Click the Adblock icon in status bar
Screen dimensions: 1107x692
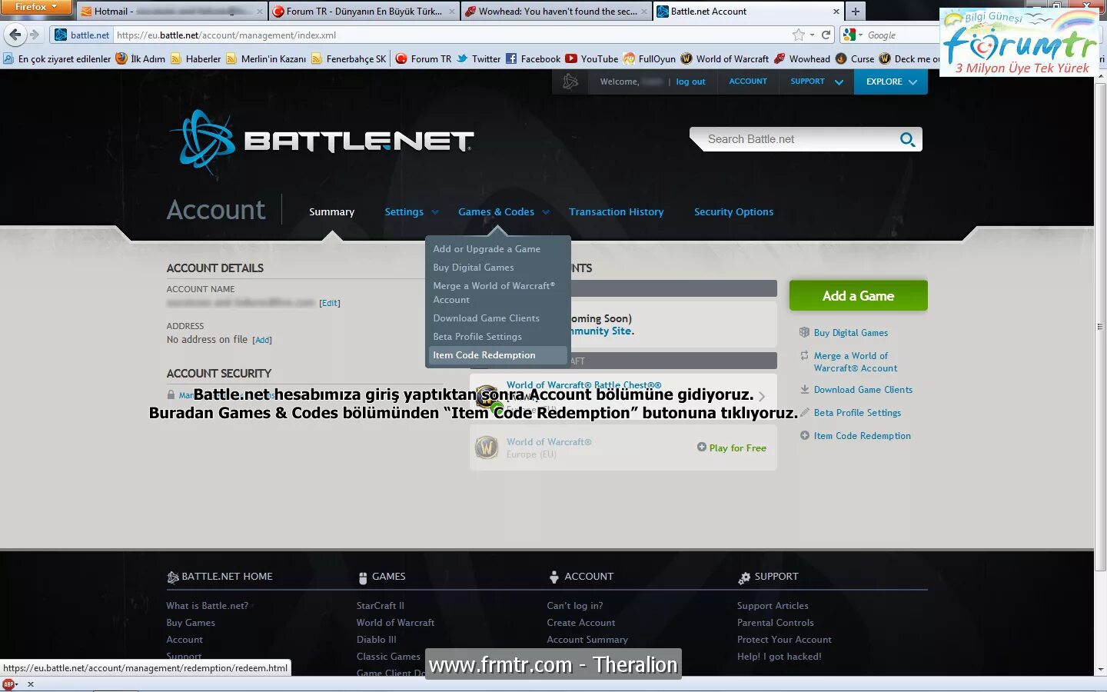point(9,684)
